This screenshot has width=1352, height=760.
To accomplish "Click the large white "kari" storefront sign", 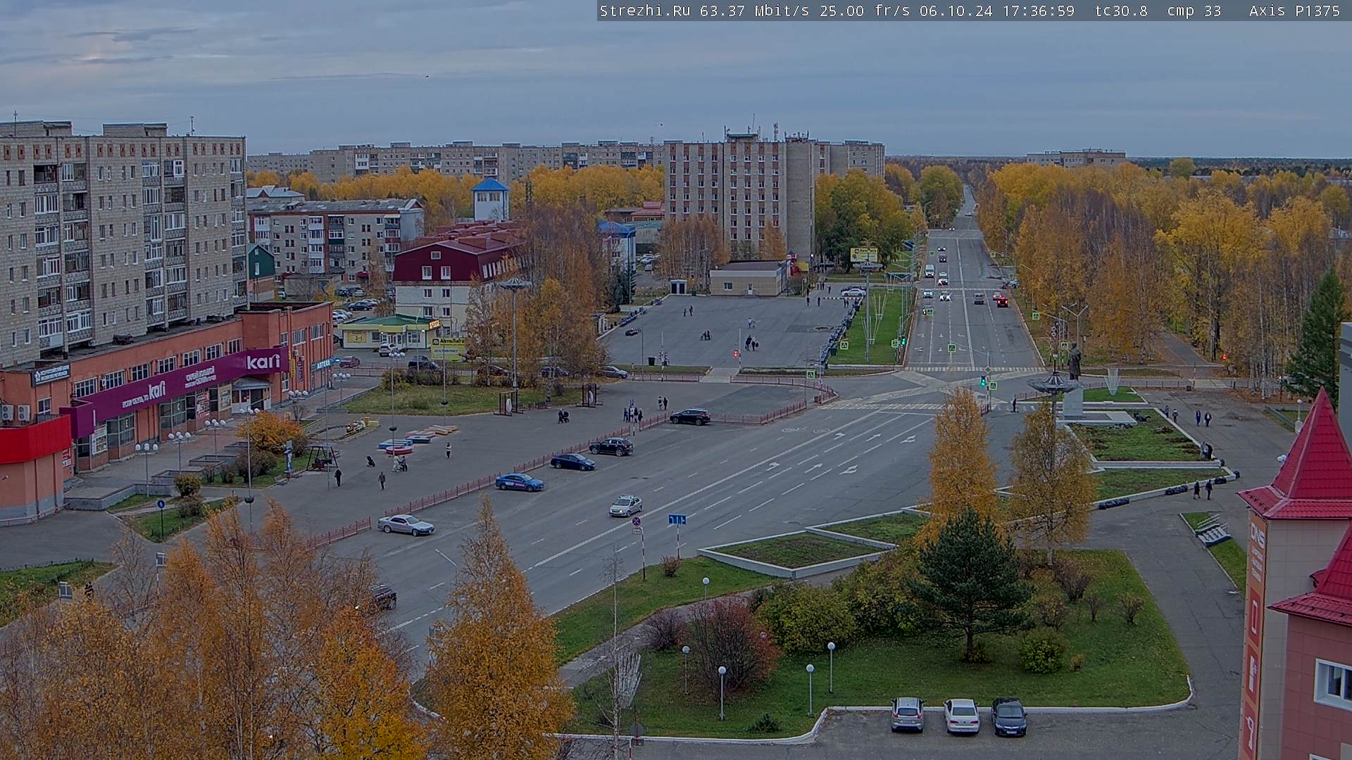I will [263, 362].
